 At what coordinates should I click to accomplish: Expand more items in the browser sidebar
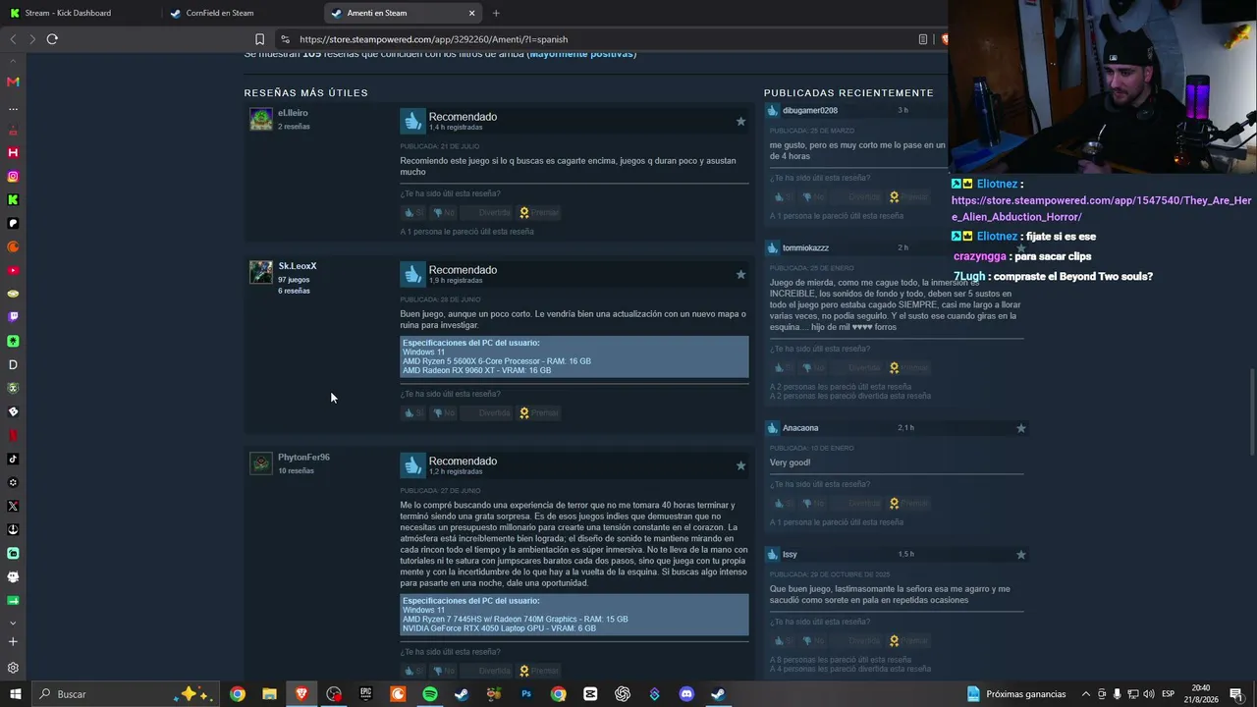13,623
